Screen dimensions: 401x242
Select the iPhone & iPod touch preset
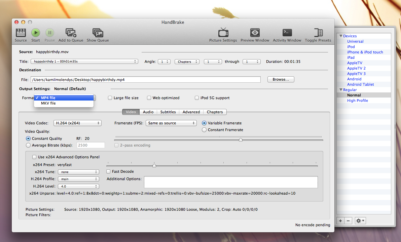click(x=365, y=52)
